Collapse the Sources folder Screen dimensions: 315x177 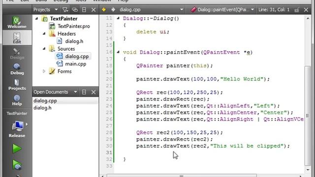point(44,49)
